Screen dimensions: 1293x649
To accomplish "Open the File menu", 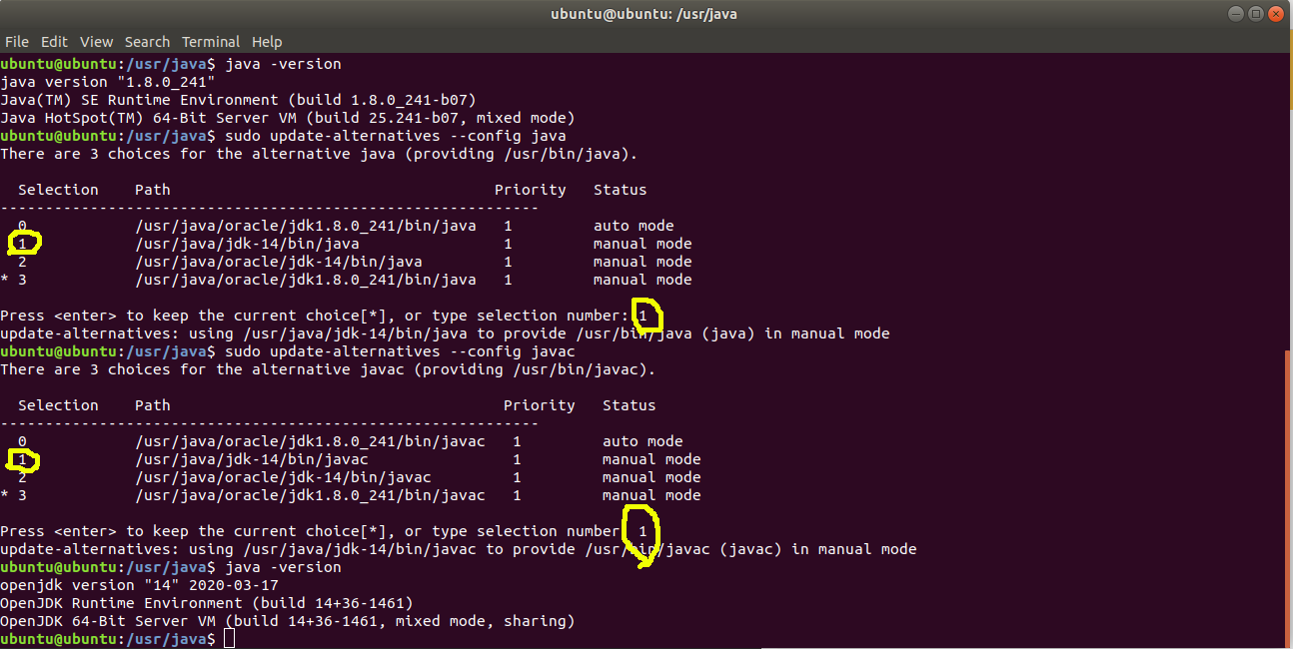I will 17,42.
